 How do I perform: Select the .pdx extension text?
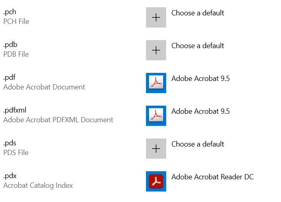(x=10, y=176)
